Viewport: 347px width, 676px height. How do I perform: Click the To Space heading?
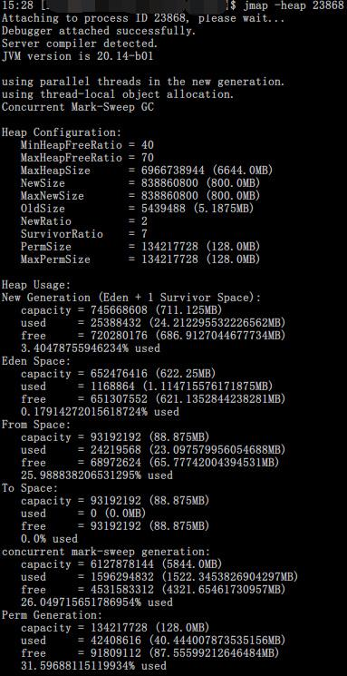point(30,488)
